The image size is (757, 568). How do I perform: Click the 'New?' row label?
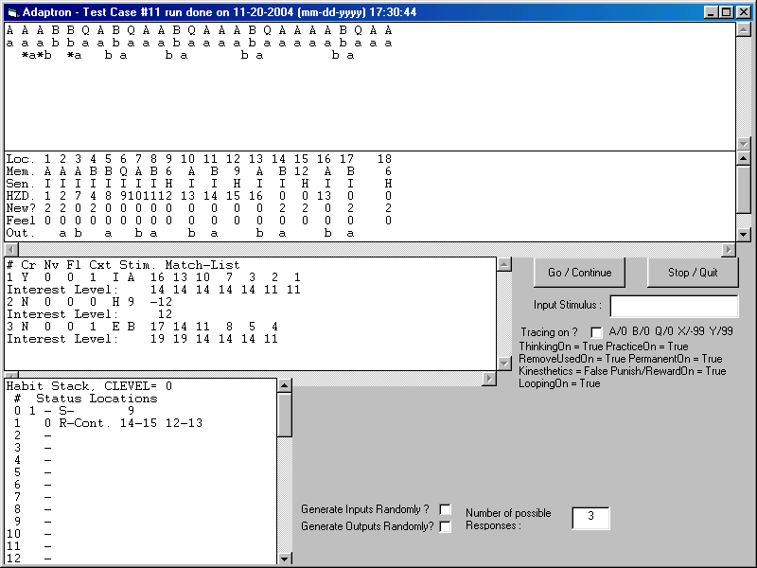(x=21, y=208)
